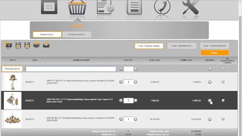Check 'do not order now' for item 0035271
Screen dimensions: 242x136
point(223,82)
